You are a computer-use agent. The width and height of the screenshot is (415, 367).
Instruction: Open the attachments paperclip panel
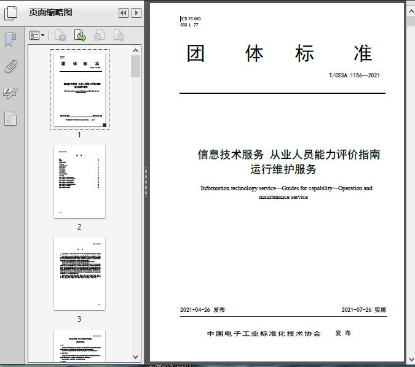tap(11, 66)
